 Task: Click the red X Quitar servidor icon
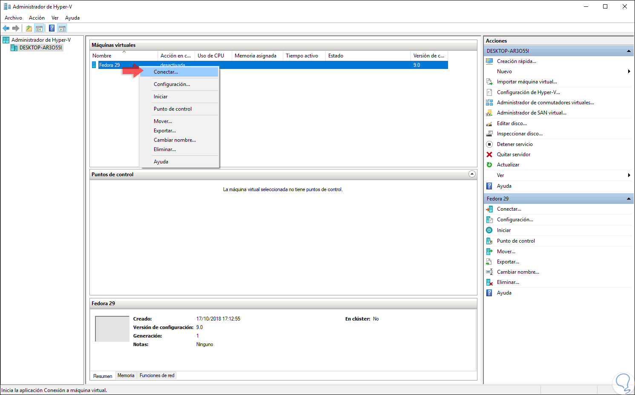click(x=489, y=155)
